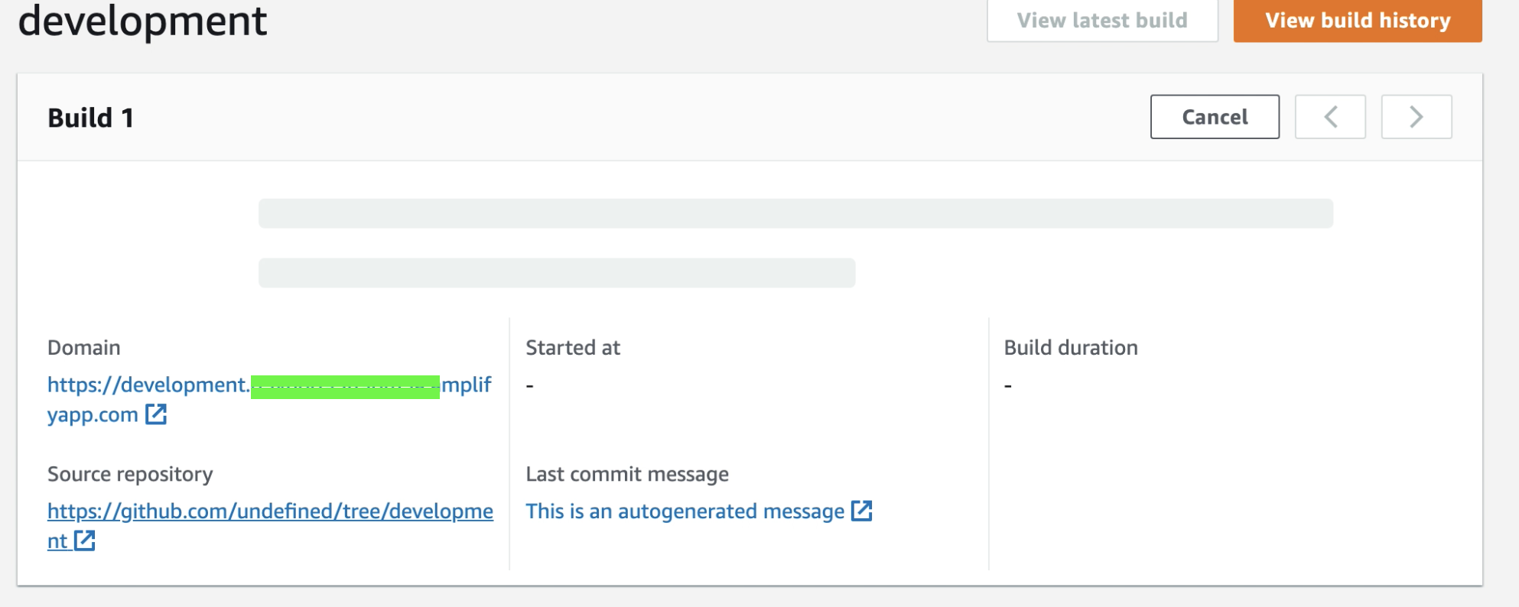Click external link icon beside the source repository URL

coord(84,540)
